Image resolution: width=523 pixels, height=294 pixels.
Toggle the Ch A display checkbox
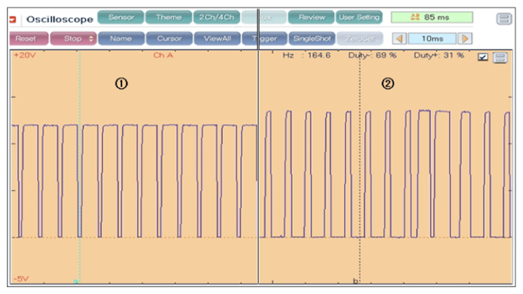[x=483, y=57]
